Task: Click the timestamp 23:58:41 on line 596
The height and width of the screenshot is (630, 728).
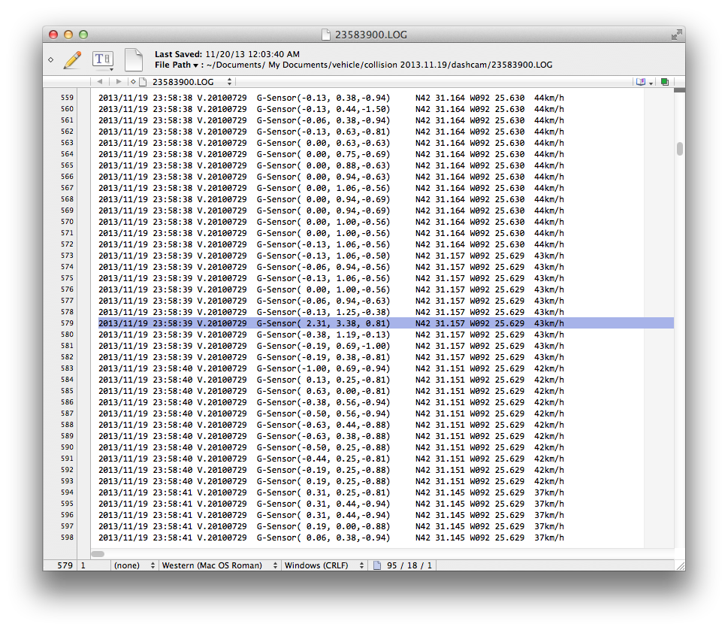Action: 172,515
